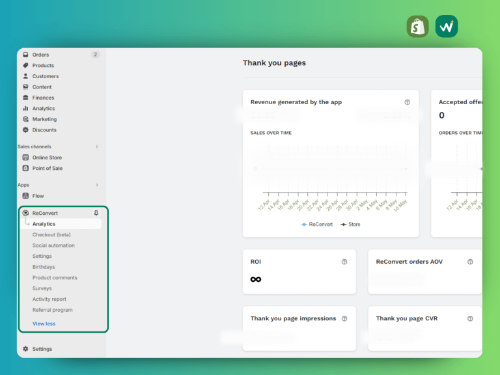Expand the Sales channels section chevron
Screen dimensions: 500x375
(97, 146)
